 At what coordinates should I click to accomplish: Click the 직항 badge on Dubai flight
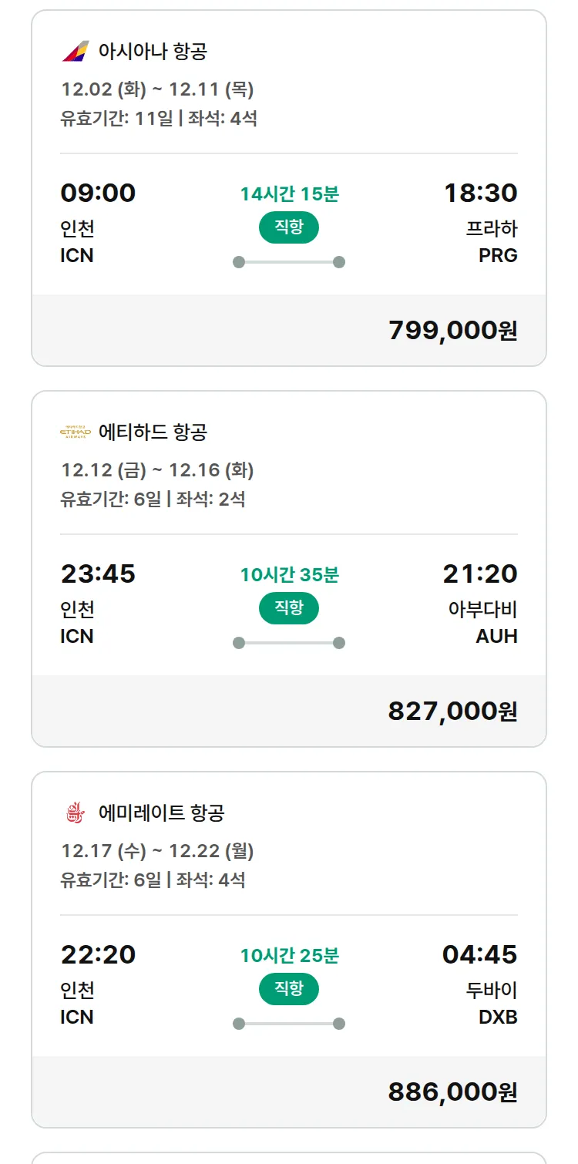288,989
